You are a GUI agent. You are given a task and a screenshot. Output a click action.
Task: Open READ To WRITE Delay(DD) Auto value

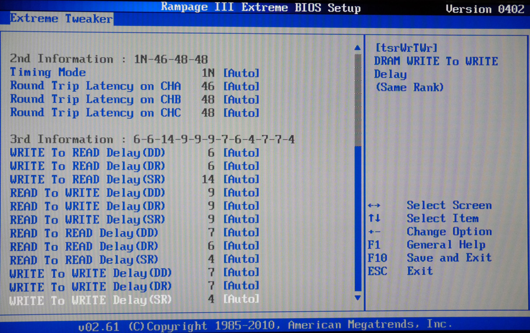tap(241, 193)
